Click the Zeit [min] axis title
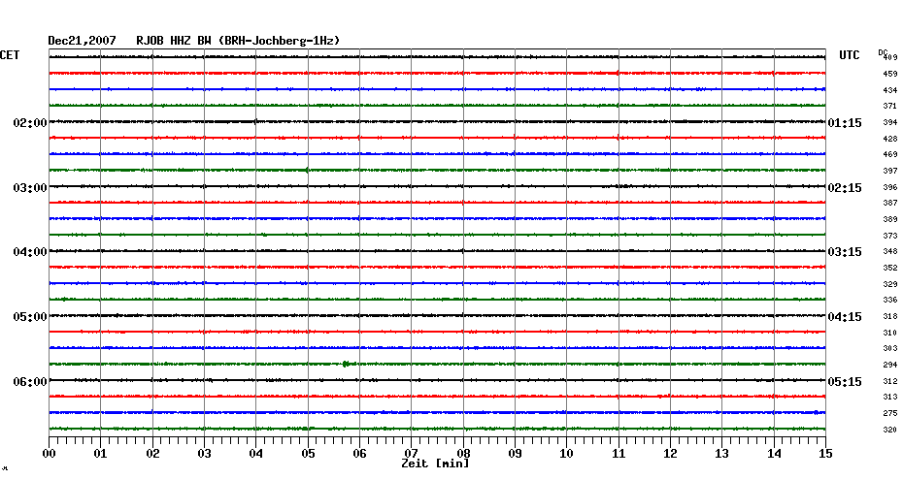This screenshot has height=479, width=903. 435,463
